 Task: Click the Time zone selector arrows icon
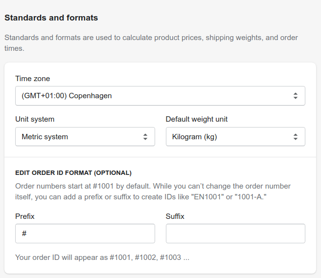point(295,96)
